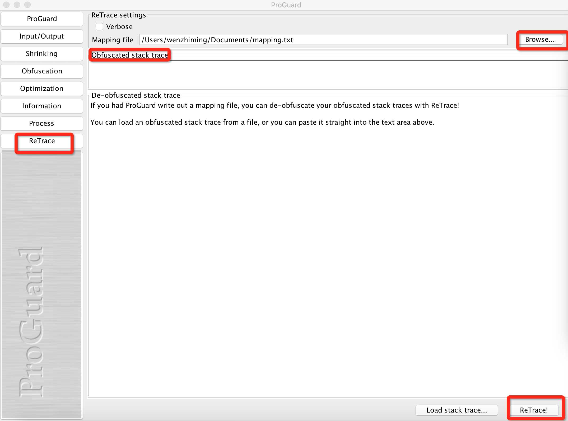Switch to the Process tab
568x421 pixels.
pyautogui.click(x=42, y=123)
